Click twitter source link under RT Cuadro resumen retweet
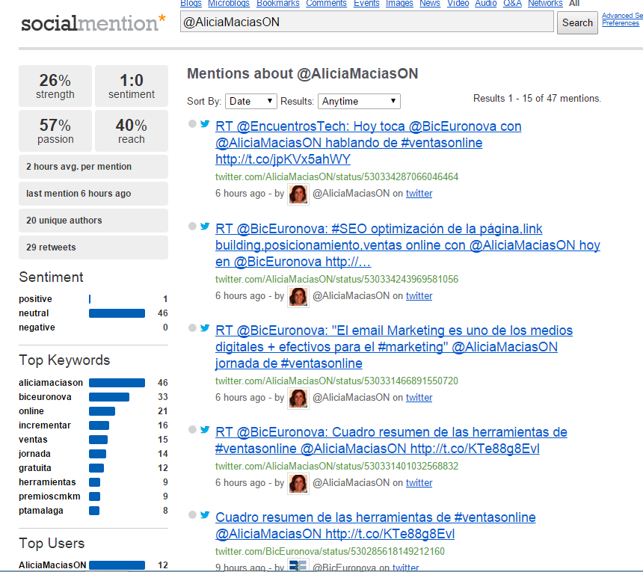The image size is (643, 572). [x=419, y=483]
